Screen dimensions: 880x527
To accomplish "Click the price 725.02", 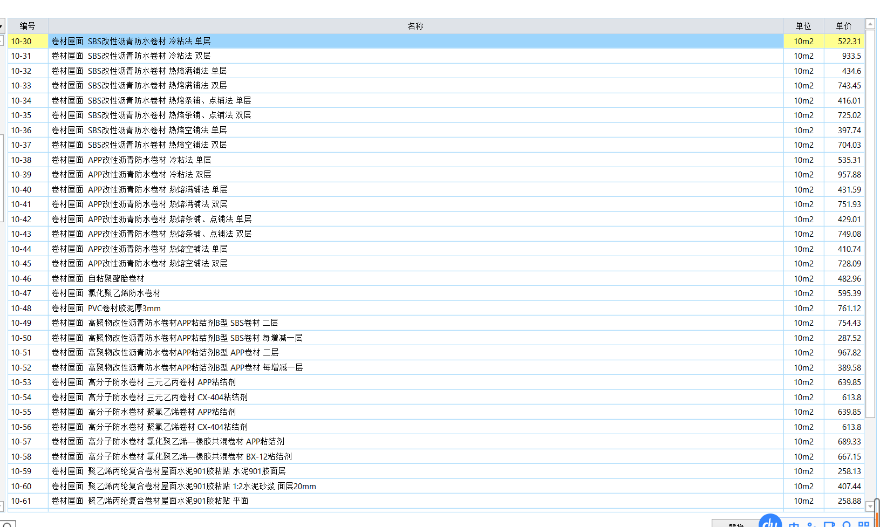I will coord(844,115).
